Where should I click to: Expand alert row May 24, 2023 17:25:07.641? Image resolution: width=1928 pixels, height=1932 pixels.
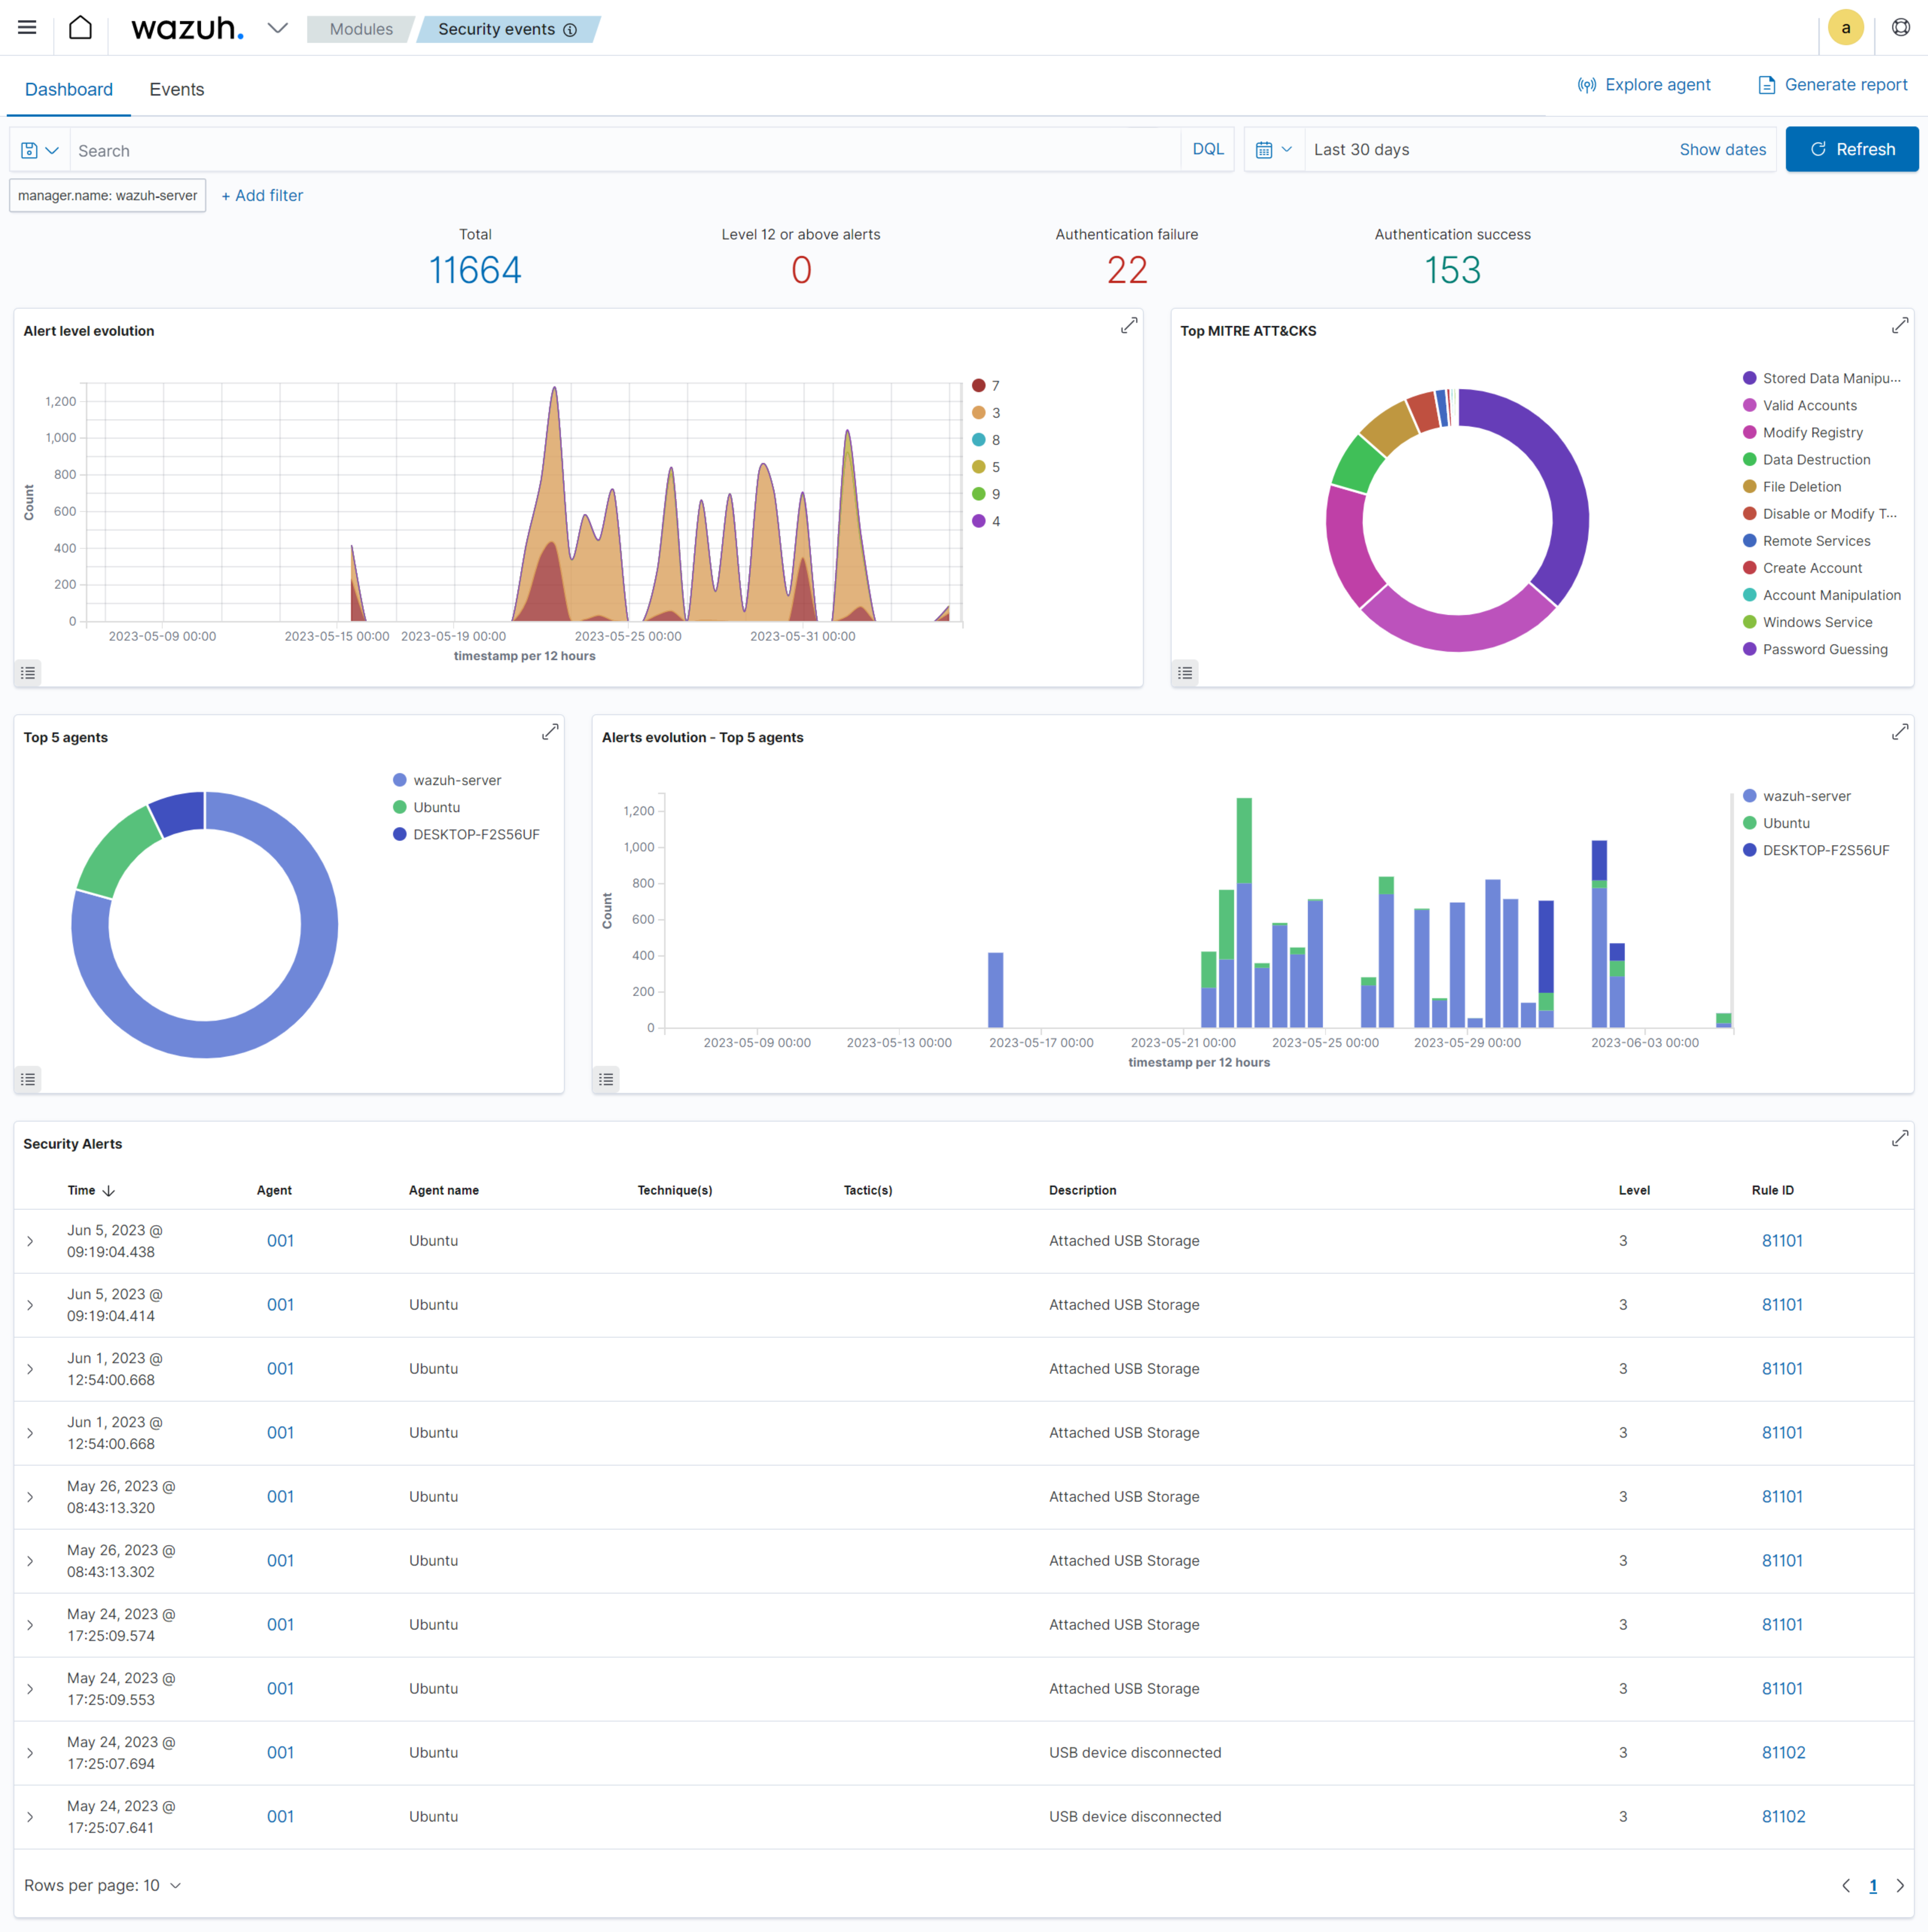click(x=30, y=1817)
